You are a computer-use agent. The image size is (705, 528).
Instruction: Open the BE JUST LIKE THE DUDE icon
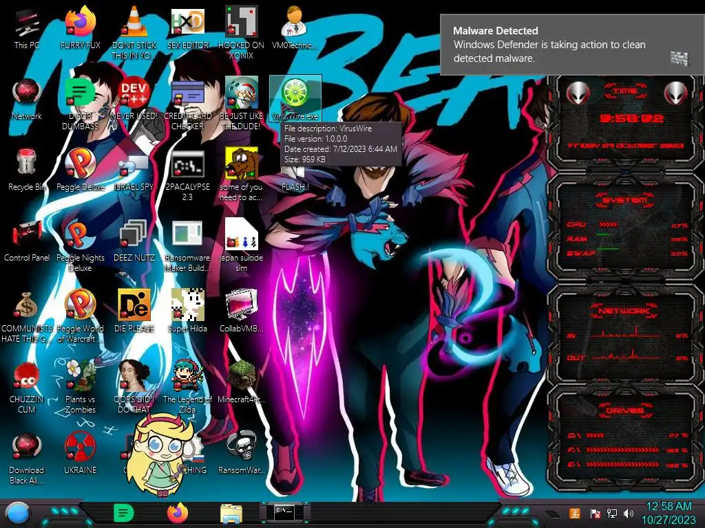pyautogui.click(x=242, y=104)
